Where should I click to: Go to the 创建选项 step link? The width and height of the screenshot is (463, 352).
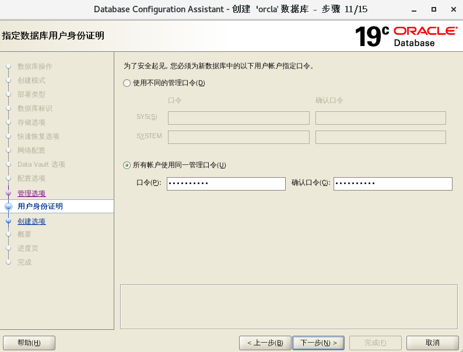pyautogui.click(x=31, y=221)
